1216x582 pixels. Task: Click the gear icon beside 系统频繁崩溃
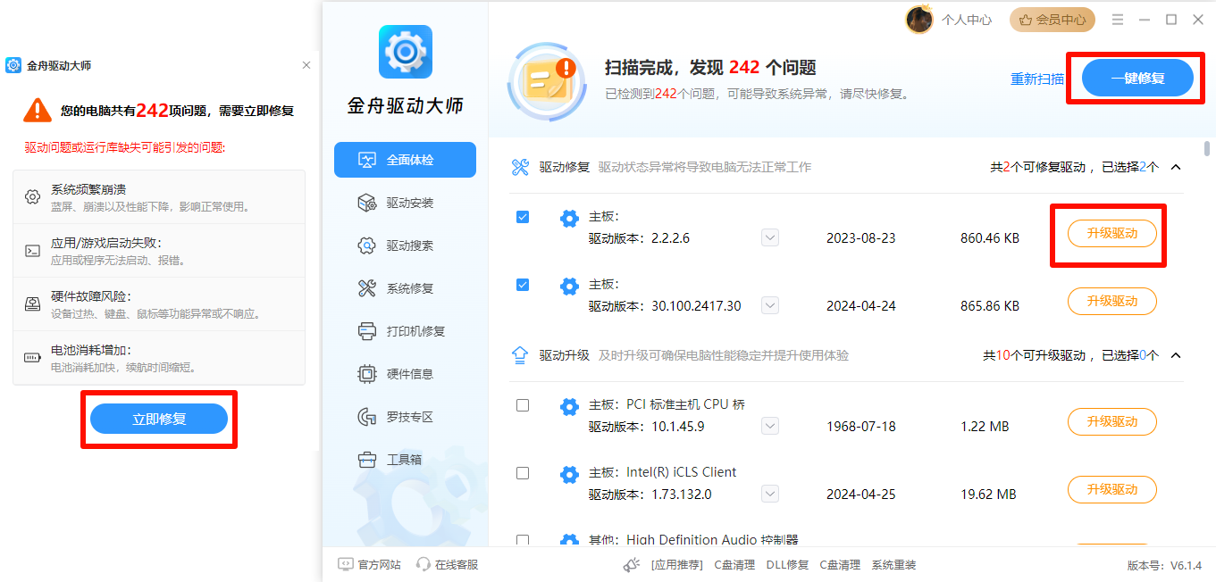[32, 197]
